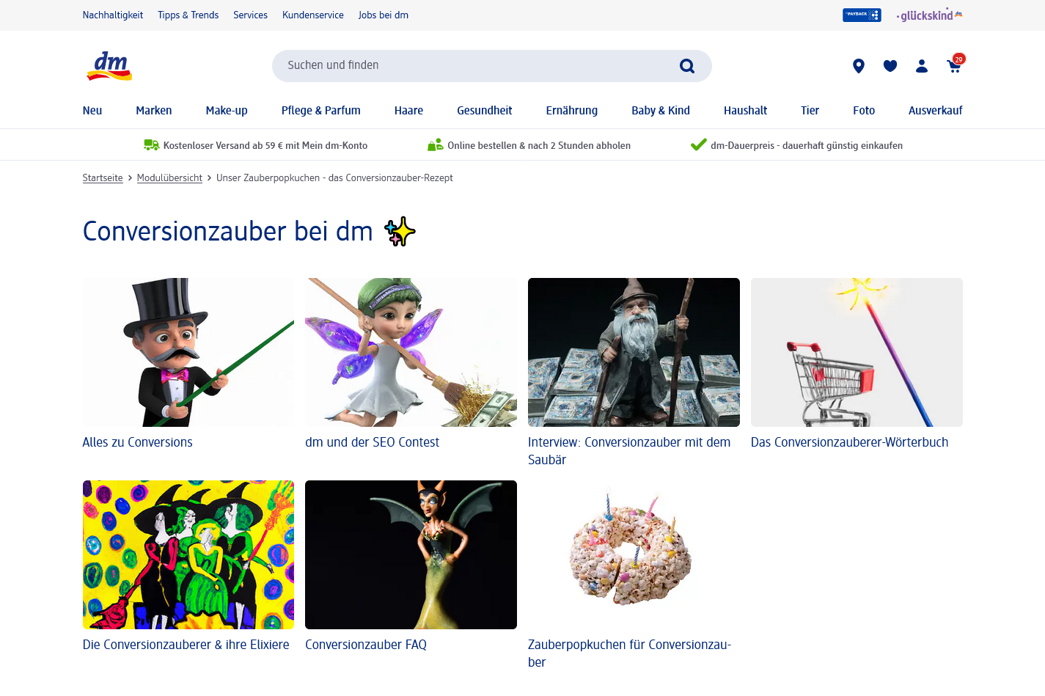
Task: Click the popcorn cake thumbnail
Action: pos(634,554)
